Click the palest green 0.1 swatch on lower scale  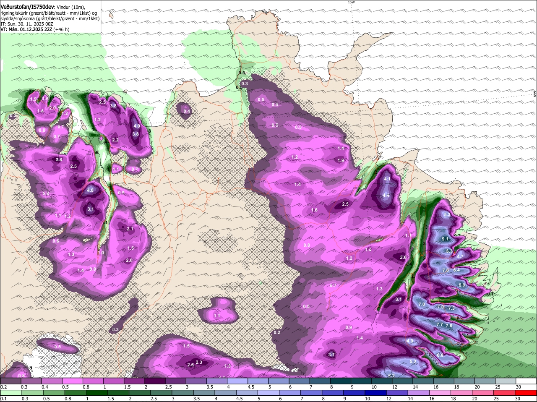10,393
